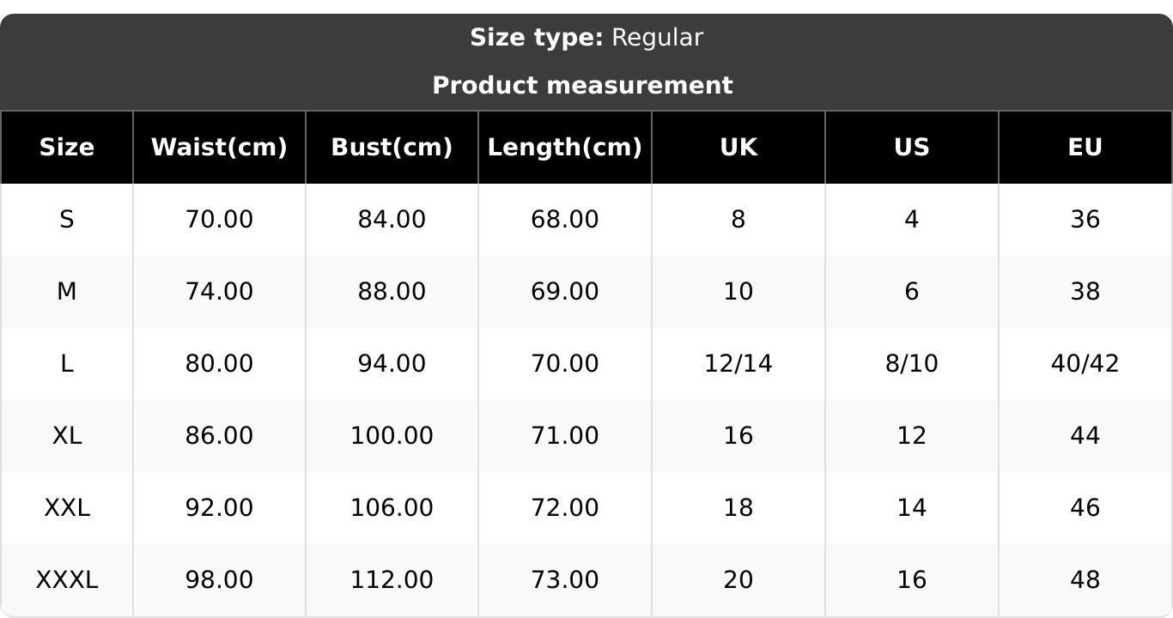Click the 40/42 EU size cell
The height and width of the screenshot is (618, 1173).
1085,364
